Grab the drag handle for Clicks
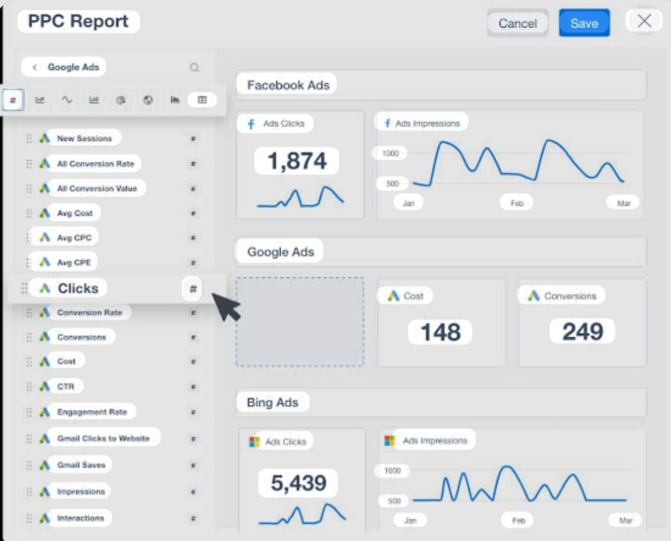 [x=25, y=288]
